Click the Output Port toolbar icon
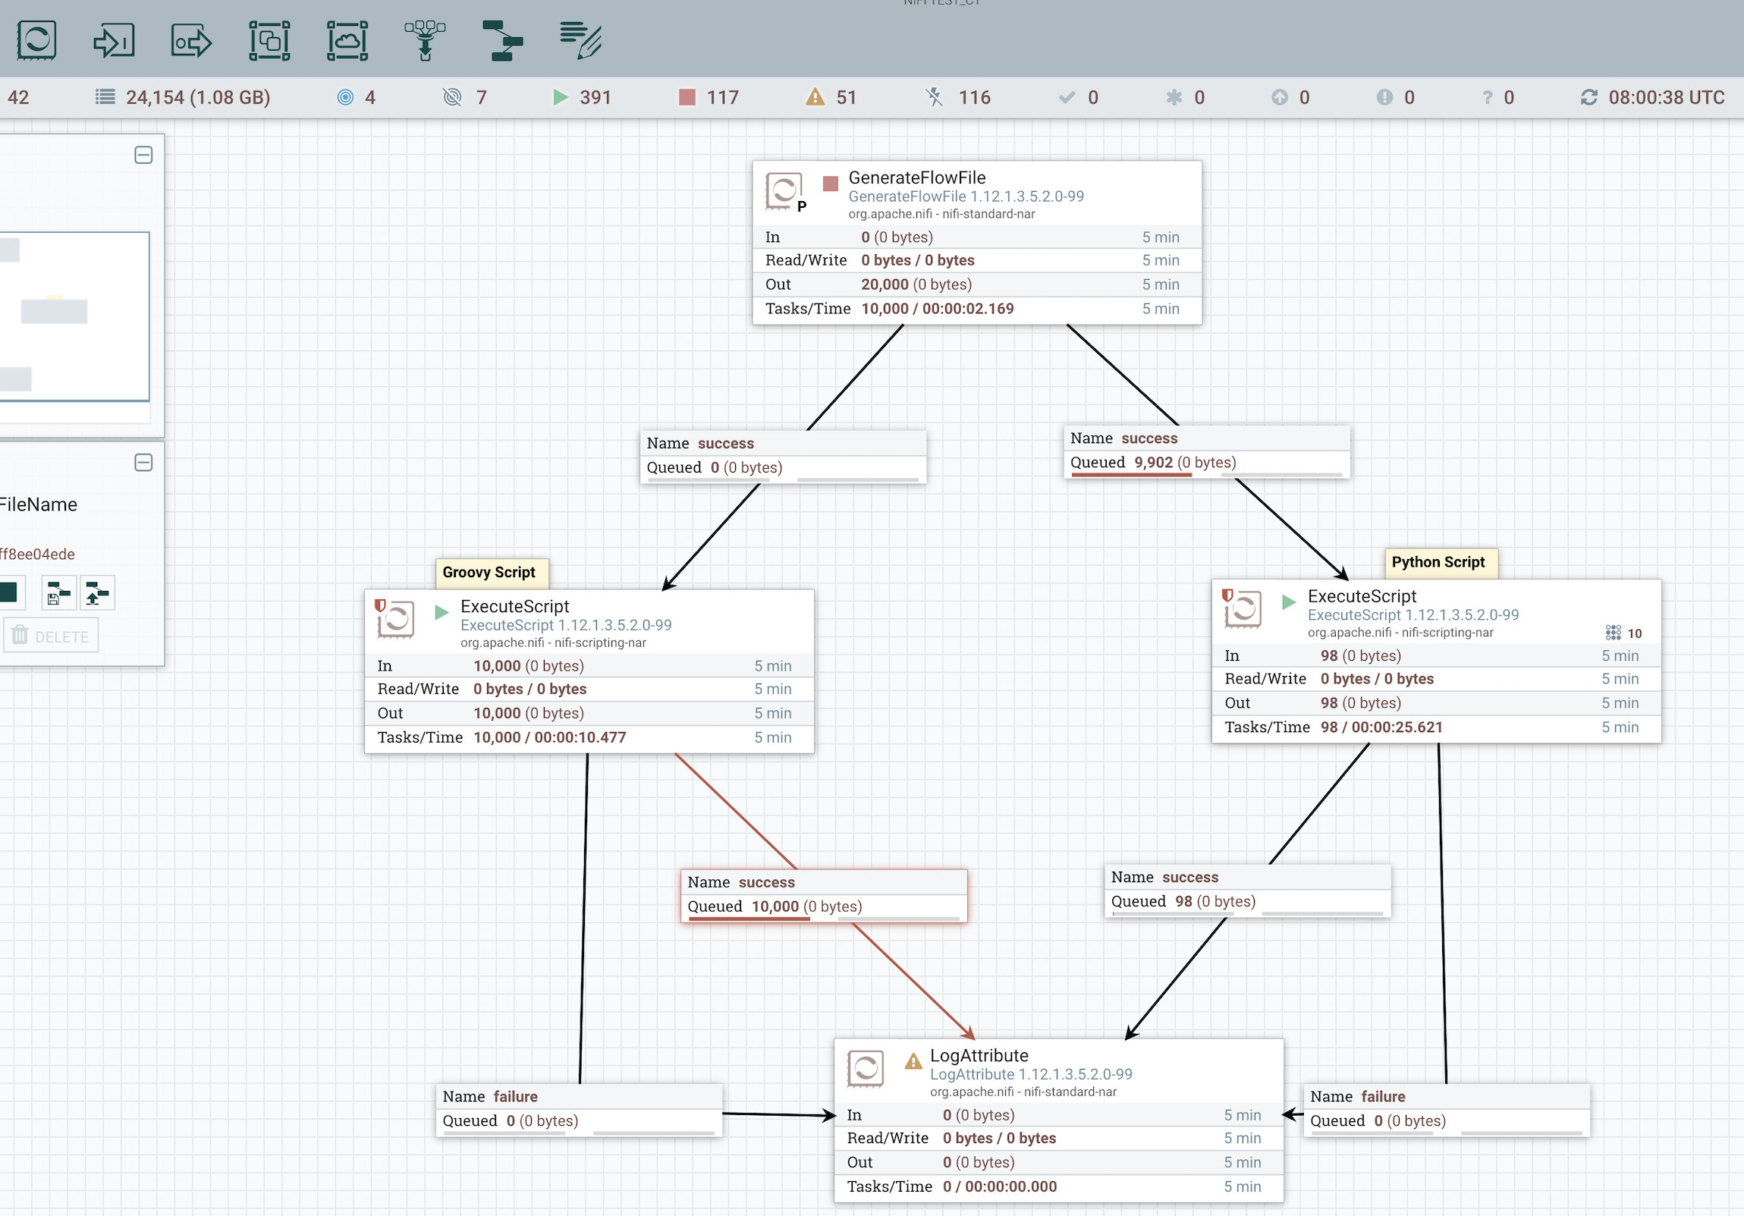 [x=191, y=40]
